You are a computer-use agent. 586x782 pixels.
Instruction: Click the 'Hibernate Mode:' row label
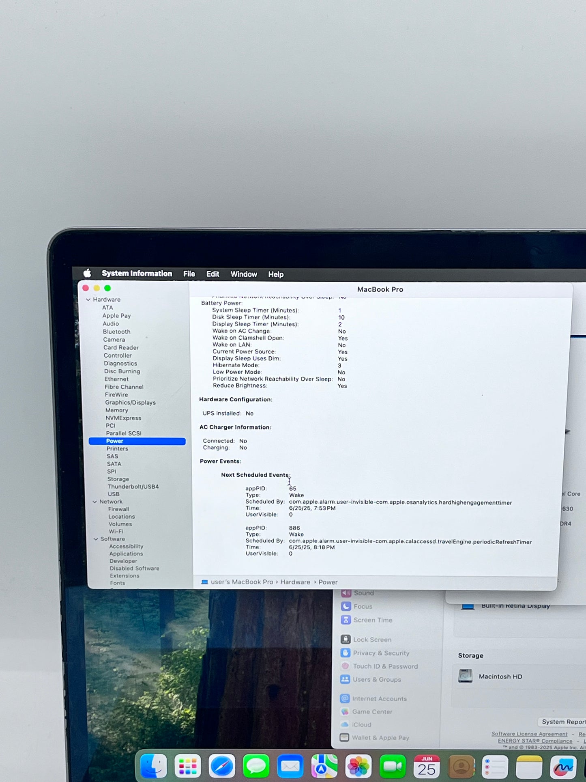click(236, 365)
